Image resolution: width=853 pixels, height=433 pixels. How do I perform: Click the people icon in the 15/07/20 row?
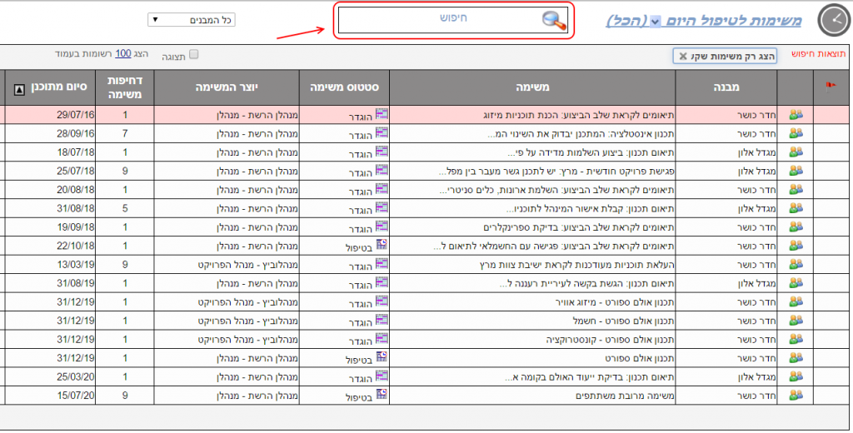796,395
